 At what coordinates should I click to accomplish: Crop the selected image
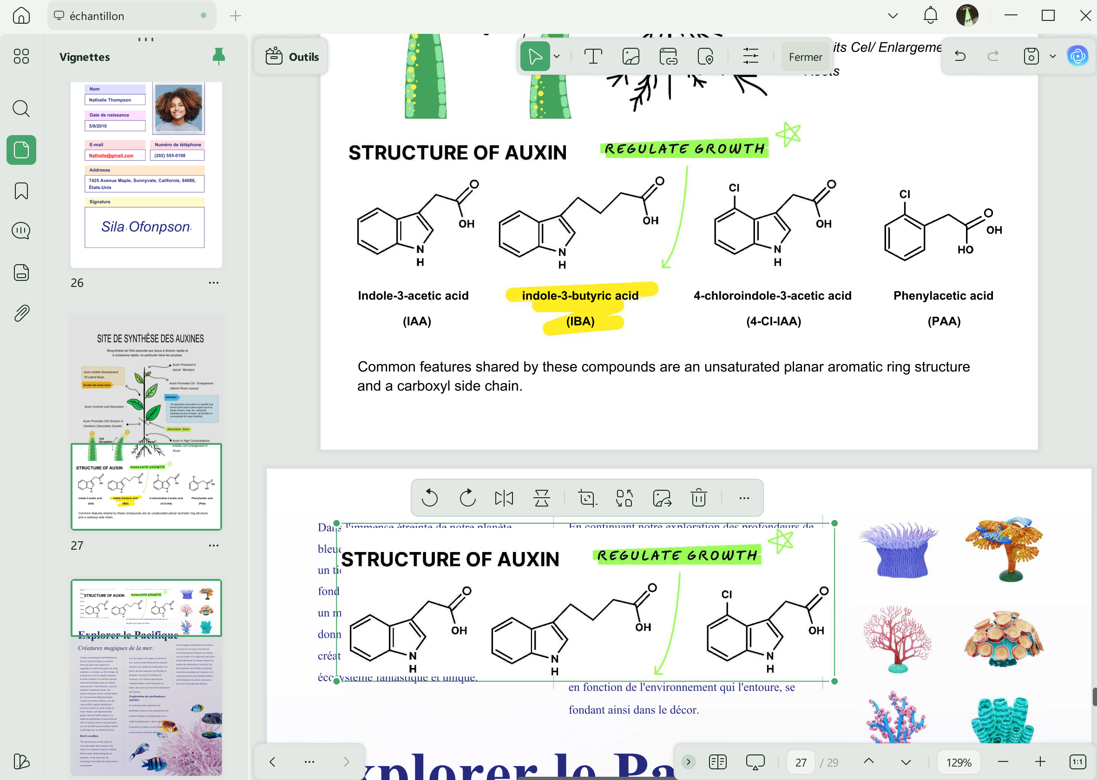click(587, 498)
